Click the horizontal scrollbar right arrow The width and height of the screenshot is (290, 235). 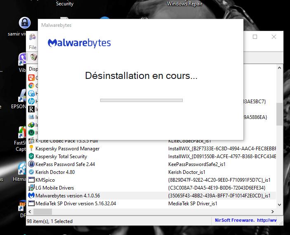click(273, 211)
